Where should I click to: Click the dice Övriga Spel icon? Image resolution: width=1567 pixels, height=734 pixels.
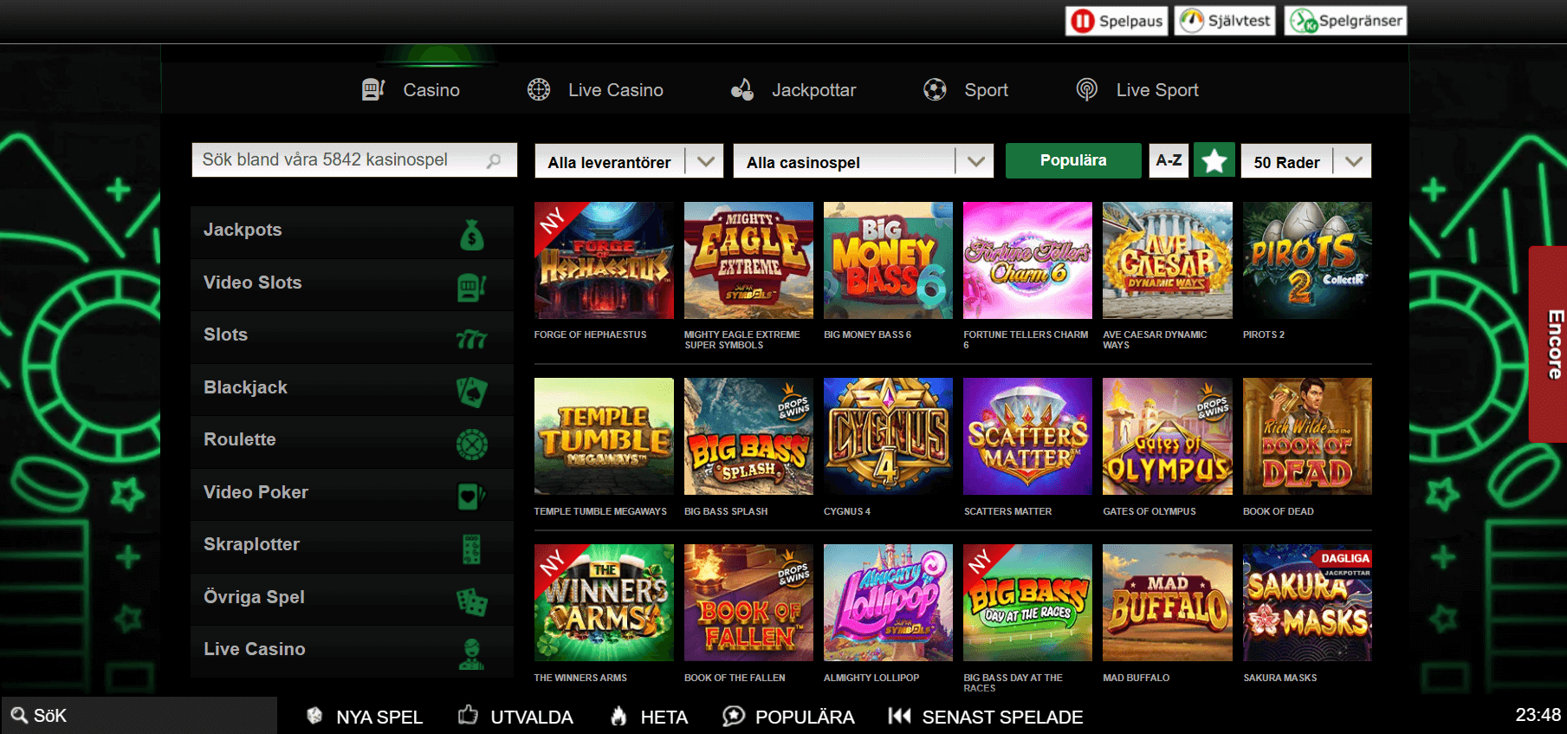tap(472, 601)
